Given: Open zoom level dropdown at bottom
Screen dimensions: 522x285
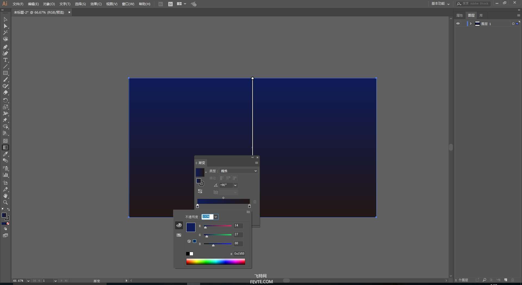Looking at the screenshot, I should point(28,281).
